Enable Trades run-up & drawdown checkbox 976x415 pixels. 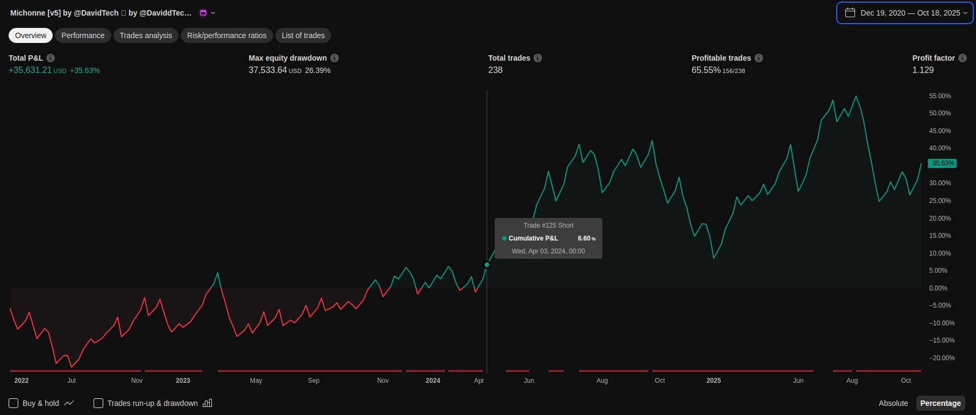(98, 403)
